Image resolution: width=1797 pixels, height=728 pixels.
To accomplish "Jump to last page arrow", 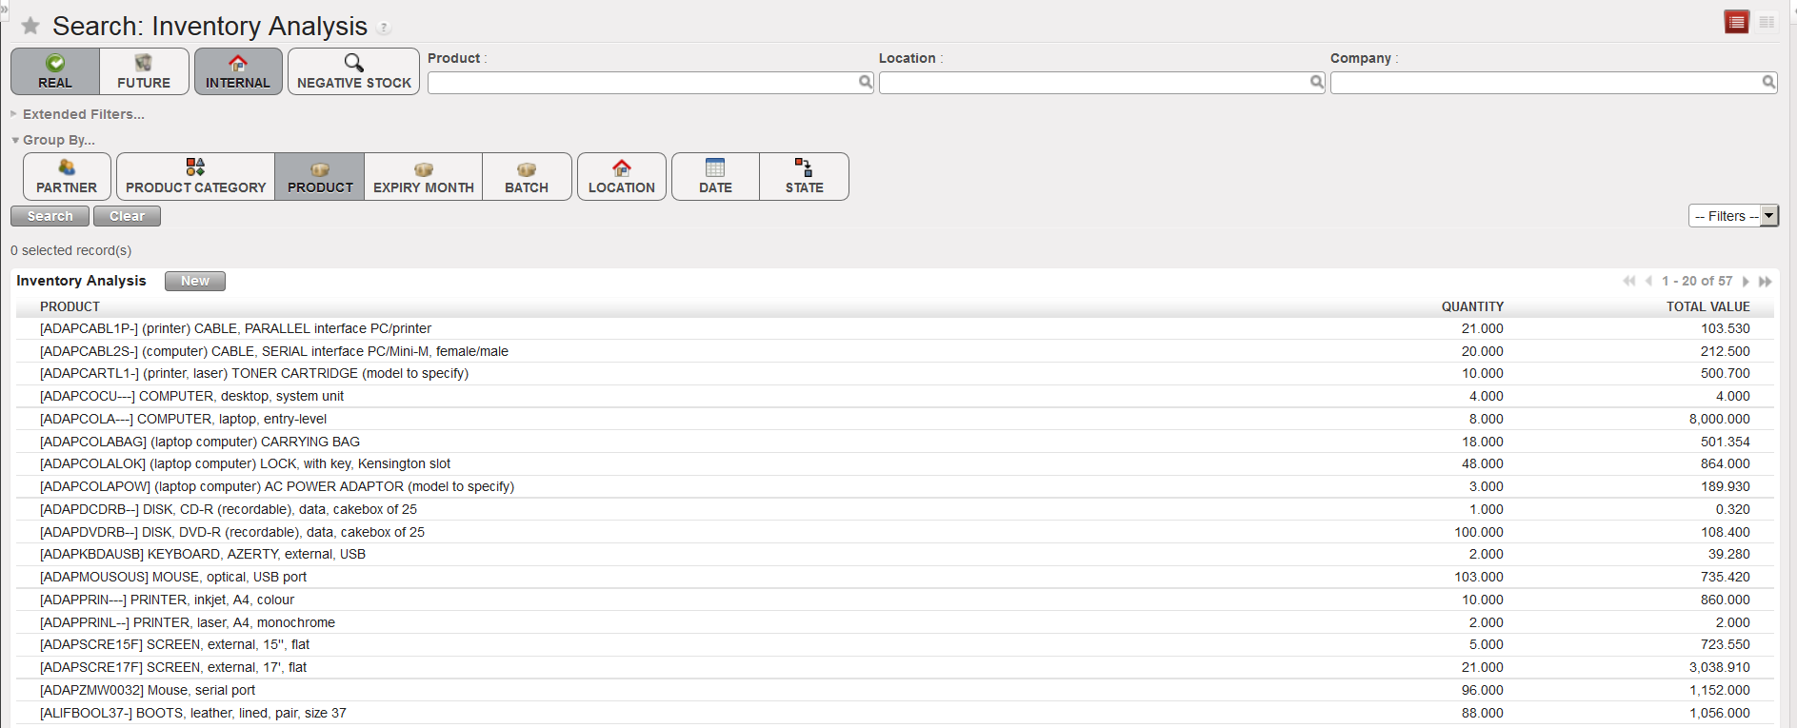I will tap(1765, 282).
